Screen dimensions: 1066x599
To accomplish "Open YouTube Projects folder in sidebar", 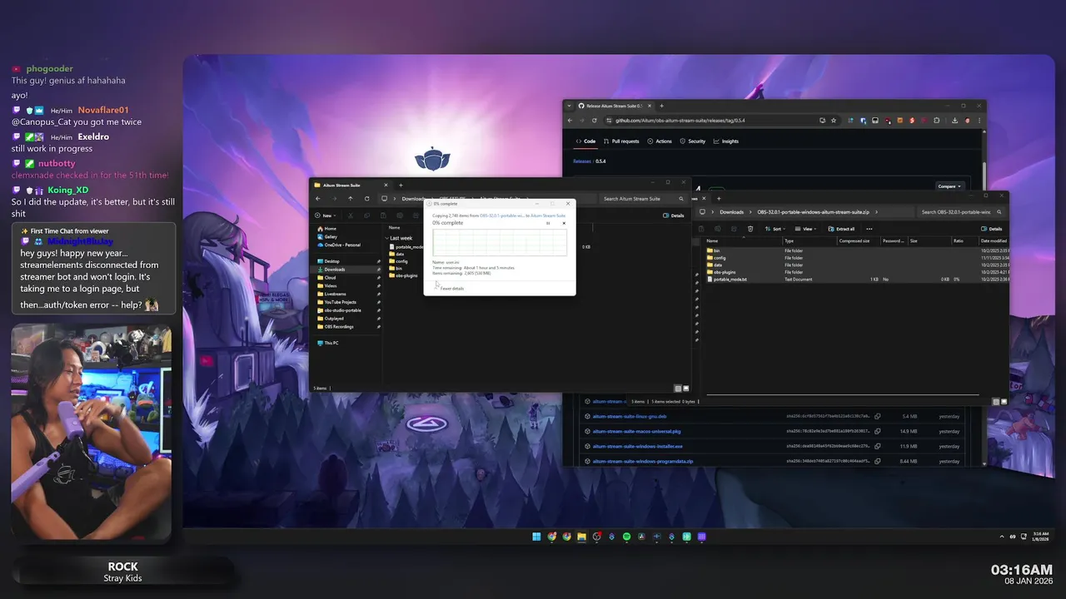I will [x=337, y=302].
